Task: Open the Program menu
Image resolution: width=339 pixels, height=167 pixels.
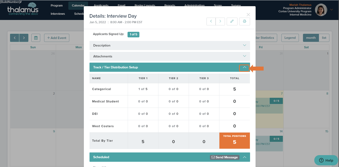Action: click(57, 6)
